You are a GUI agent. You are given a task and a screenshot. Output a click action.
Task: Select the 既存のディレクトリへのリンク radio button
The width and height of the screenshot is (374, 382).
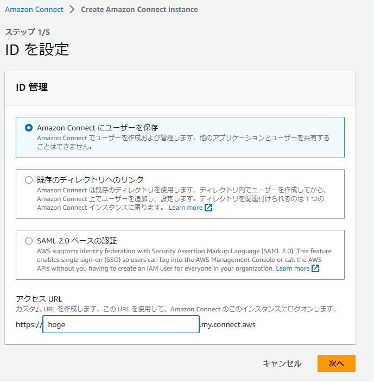click(x=29, y=180)
